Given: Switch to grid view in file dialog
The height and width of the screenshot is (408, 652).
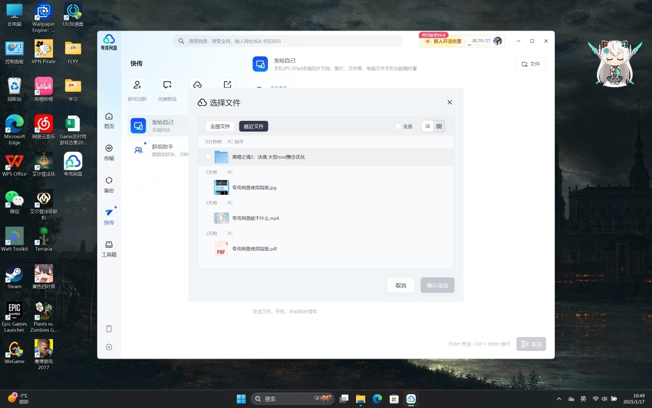Looking at the screenshot, I should (x=439, y=126).
